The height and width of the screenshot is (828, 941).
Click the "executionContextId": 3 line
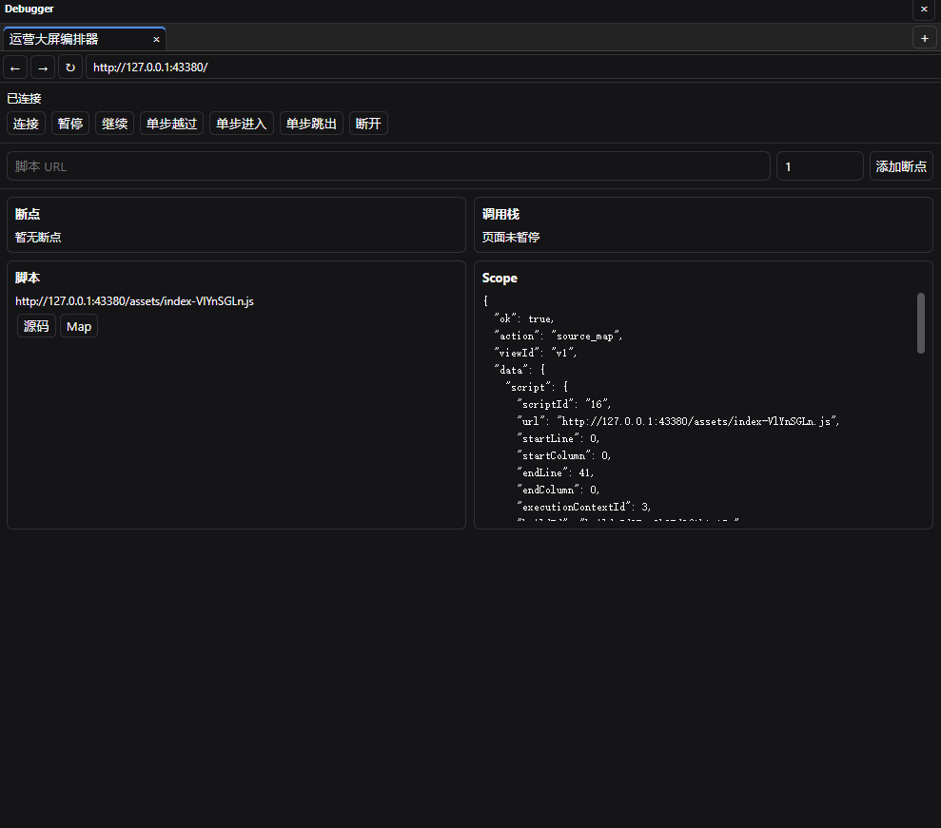(x=584, y=507)
